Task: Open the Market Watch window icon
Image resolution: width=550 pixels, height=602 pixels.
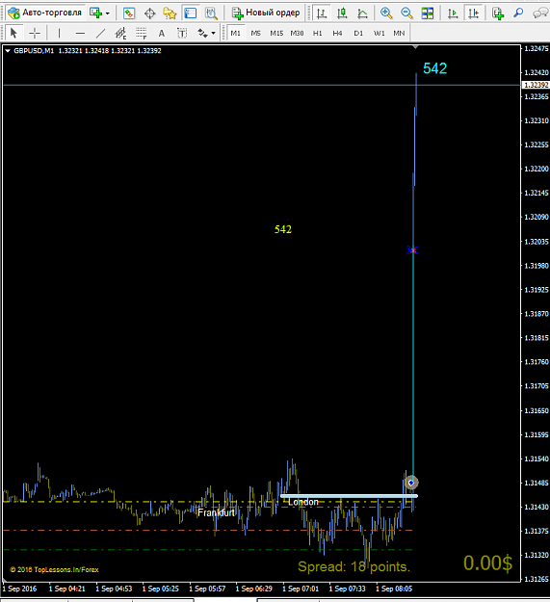Action: 129,13
